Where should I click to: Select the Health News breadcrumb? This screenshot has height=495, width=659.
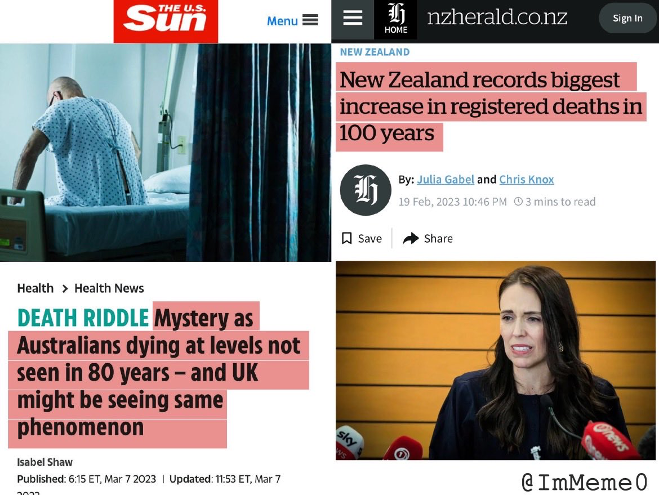[x=109, y=288]
